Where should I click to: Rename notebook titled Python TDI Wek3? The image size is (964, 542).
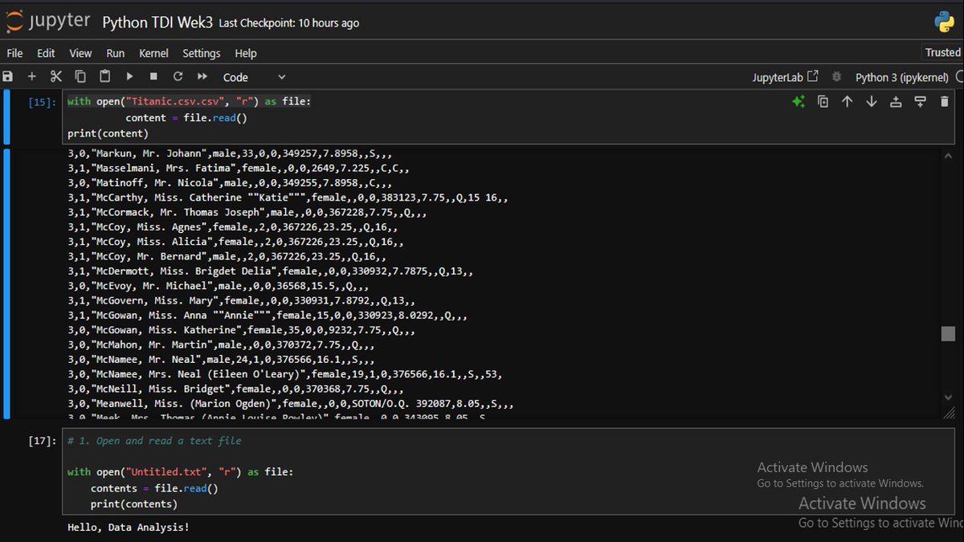point(157,22)
